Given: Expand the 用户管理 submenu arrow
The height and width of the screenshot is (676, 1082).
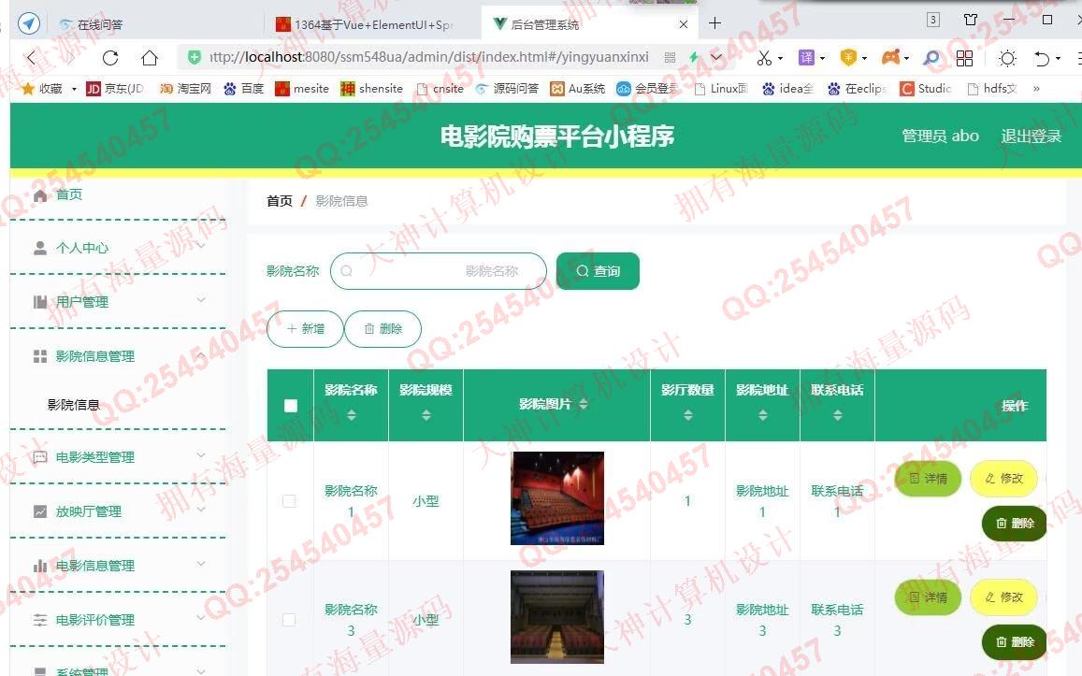Looking at the screenshot, I should [201, 300].
